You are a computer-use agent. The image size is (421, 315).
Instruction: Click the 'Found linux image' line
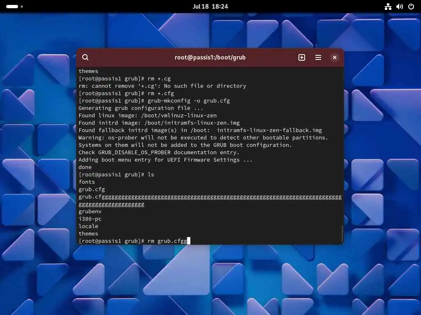148,115
